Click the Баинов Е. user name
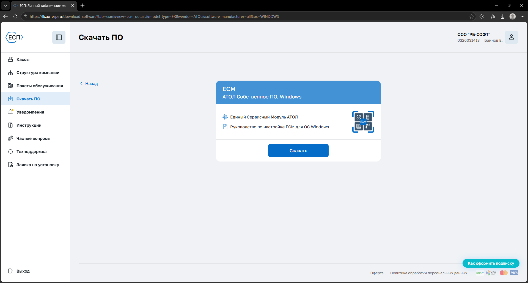Screen dimensions: 528x283 (493, 40)
